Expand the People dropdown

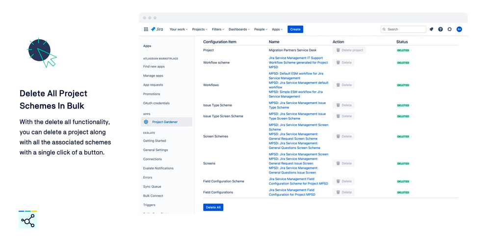point(260,29)
